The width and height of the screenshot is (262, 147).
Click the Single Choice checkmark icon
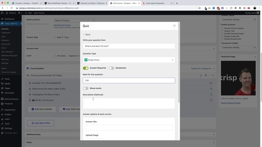click(86, 60)
